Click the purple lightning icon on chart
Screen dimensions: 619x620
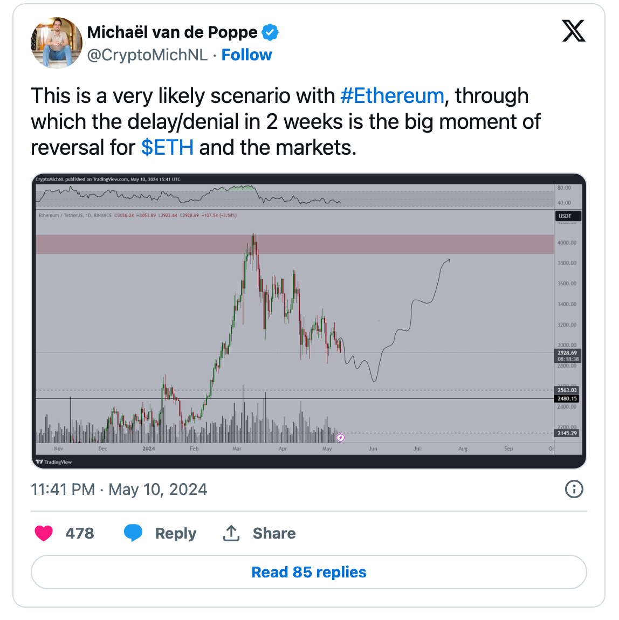[x=341, y=438]
